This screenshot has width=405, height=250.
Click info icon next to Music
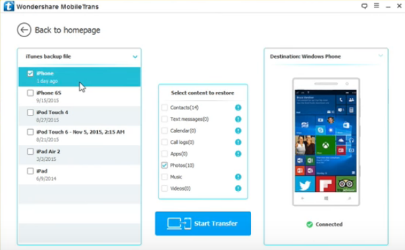point(238,177)
